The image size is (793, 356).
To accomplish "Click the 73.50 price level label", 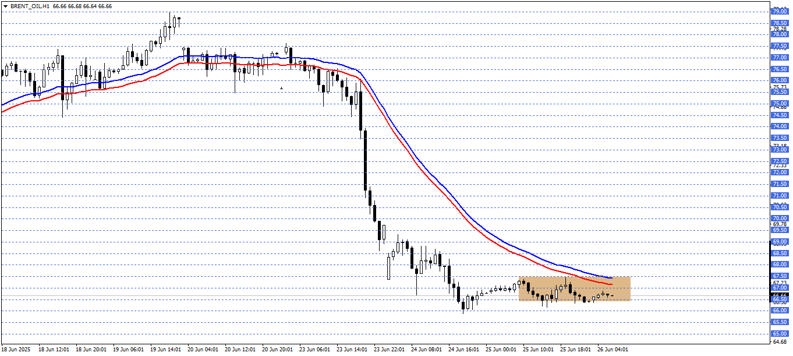I will pyautogui.click(x=780, y=138).
